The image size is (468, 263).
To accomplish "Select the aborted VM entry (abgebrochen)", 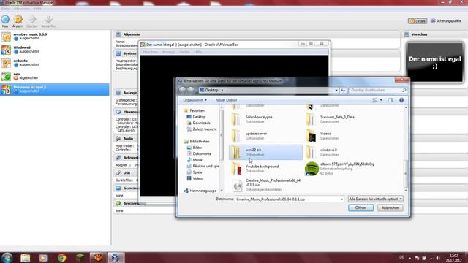I will 55,76.
